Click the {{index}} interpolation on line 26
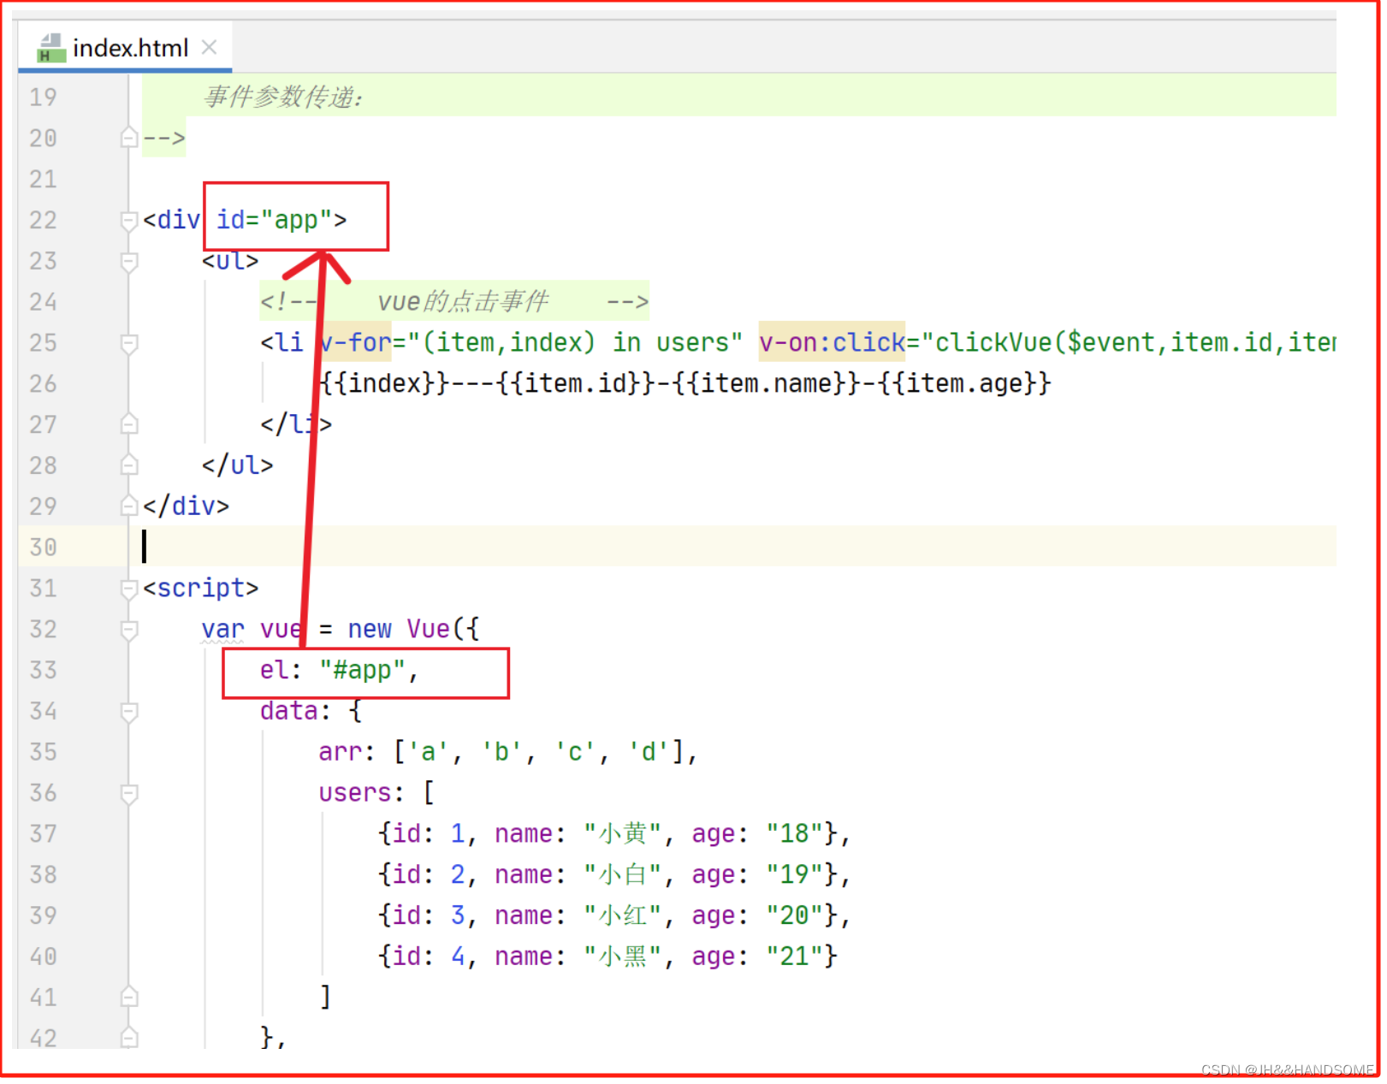This screenshot has width=1387, height=1084. 384,384
